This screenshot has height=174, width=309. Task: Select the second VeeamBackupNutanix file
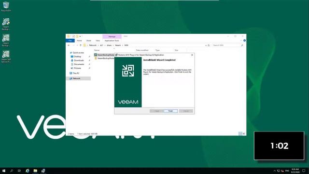tap(104, 58)
